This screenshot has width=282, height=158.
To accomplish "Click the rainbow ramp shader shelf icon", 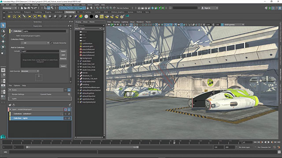I will (x=81, y=17).
